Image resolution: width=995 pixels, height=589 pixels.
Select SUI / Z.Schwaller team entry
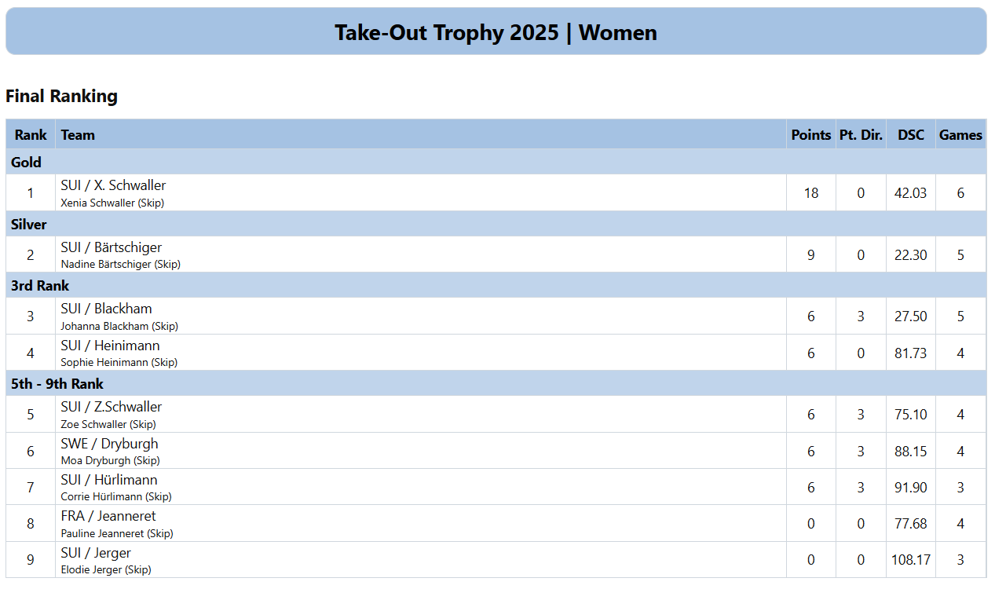pyautogui.click(x=111, y=407)
